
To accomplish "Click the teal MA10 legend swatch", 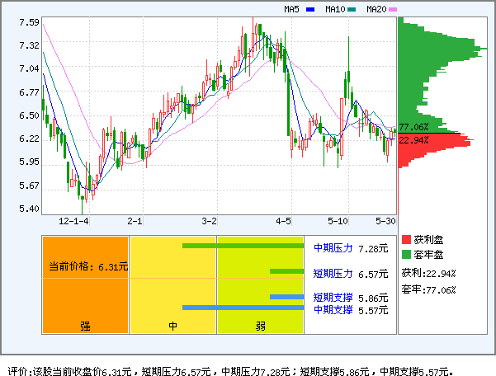I will click(x=352, y=9).
